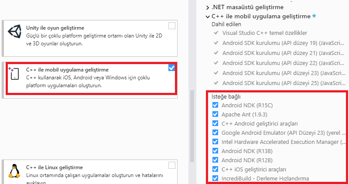Image resolution: width=349 pixels, height=184 pixels.
Task: Click the blue asterisk next to C++ mobil heading
Action: pos(314,17)
